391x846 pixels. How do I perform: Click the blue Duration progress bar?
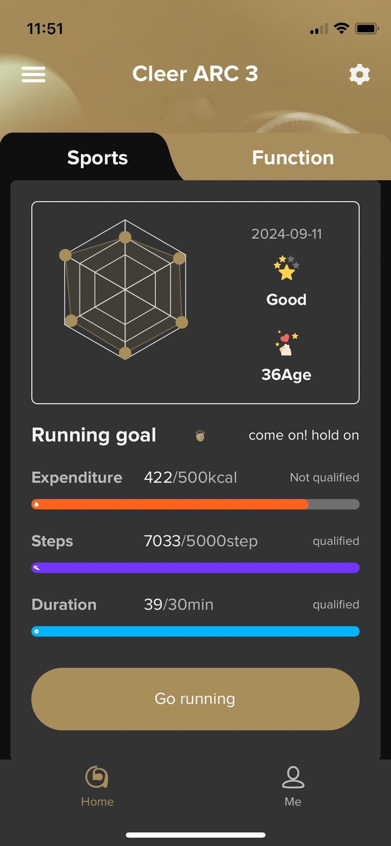click(x=195, y=631)
